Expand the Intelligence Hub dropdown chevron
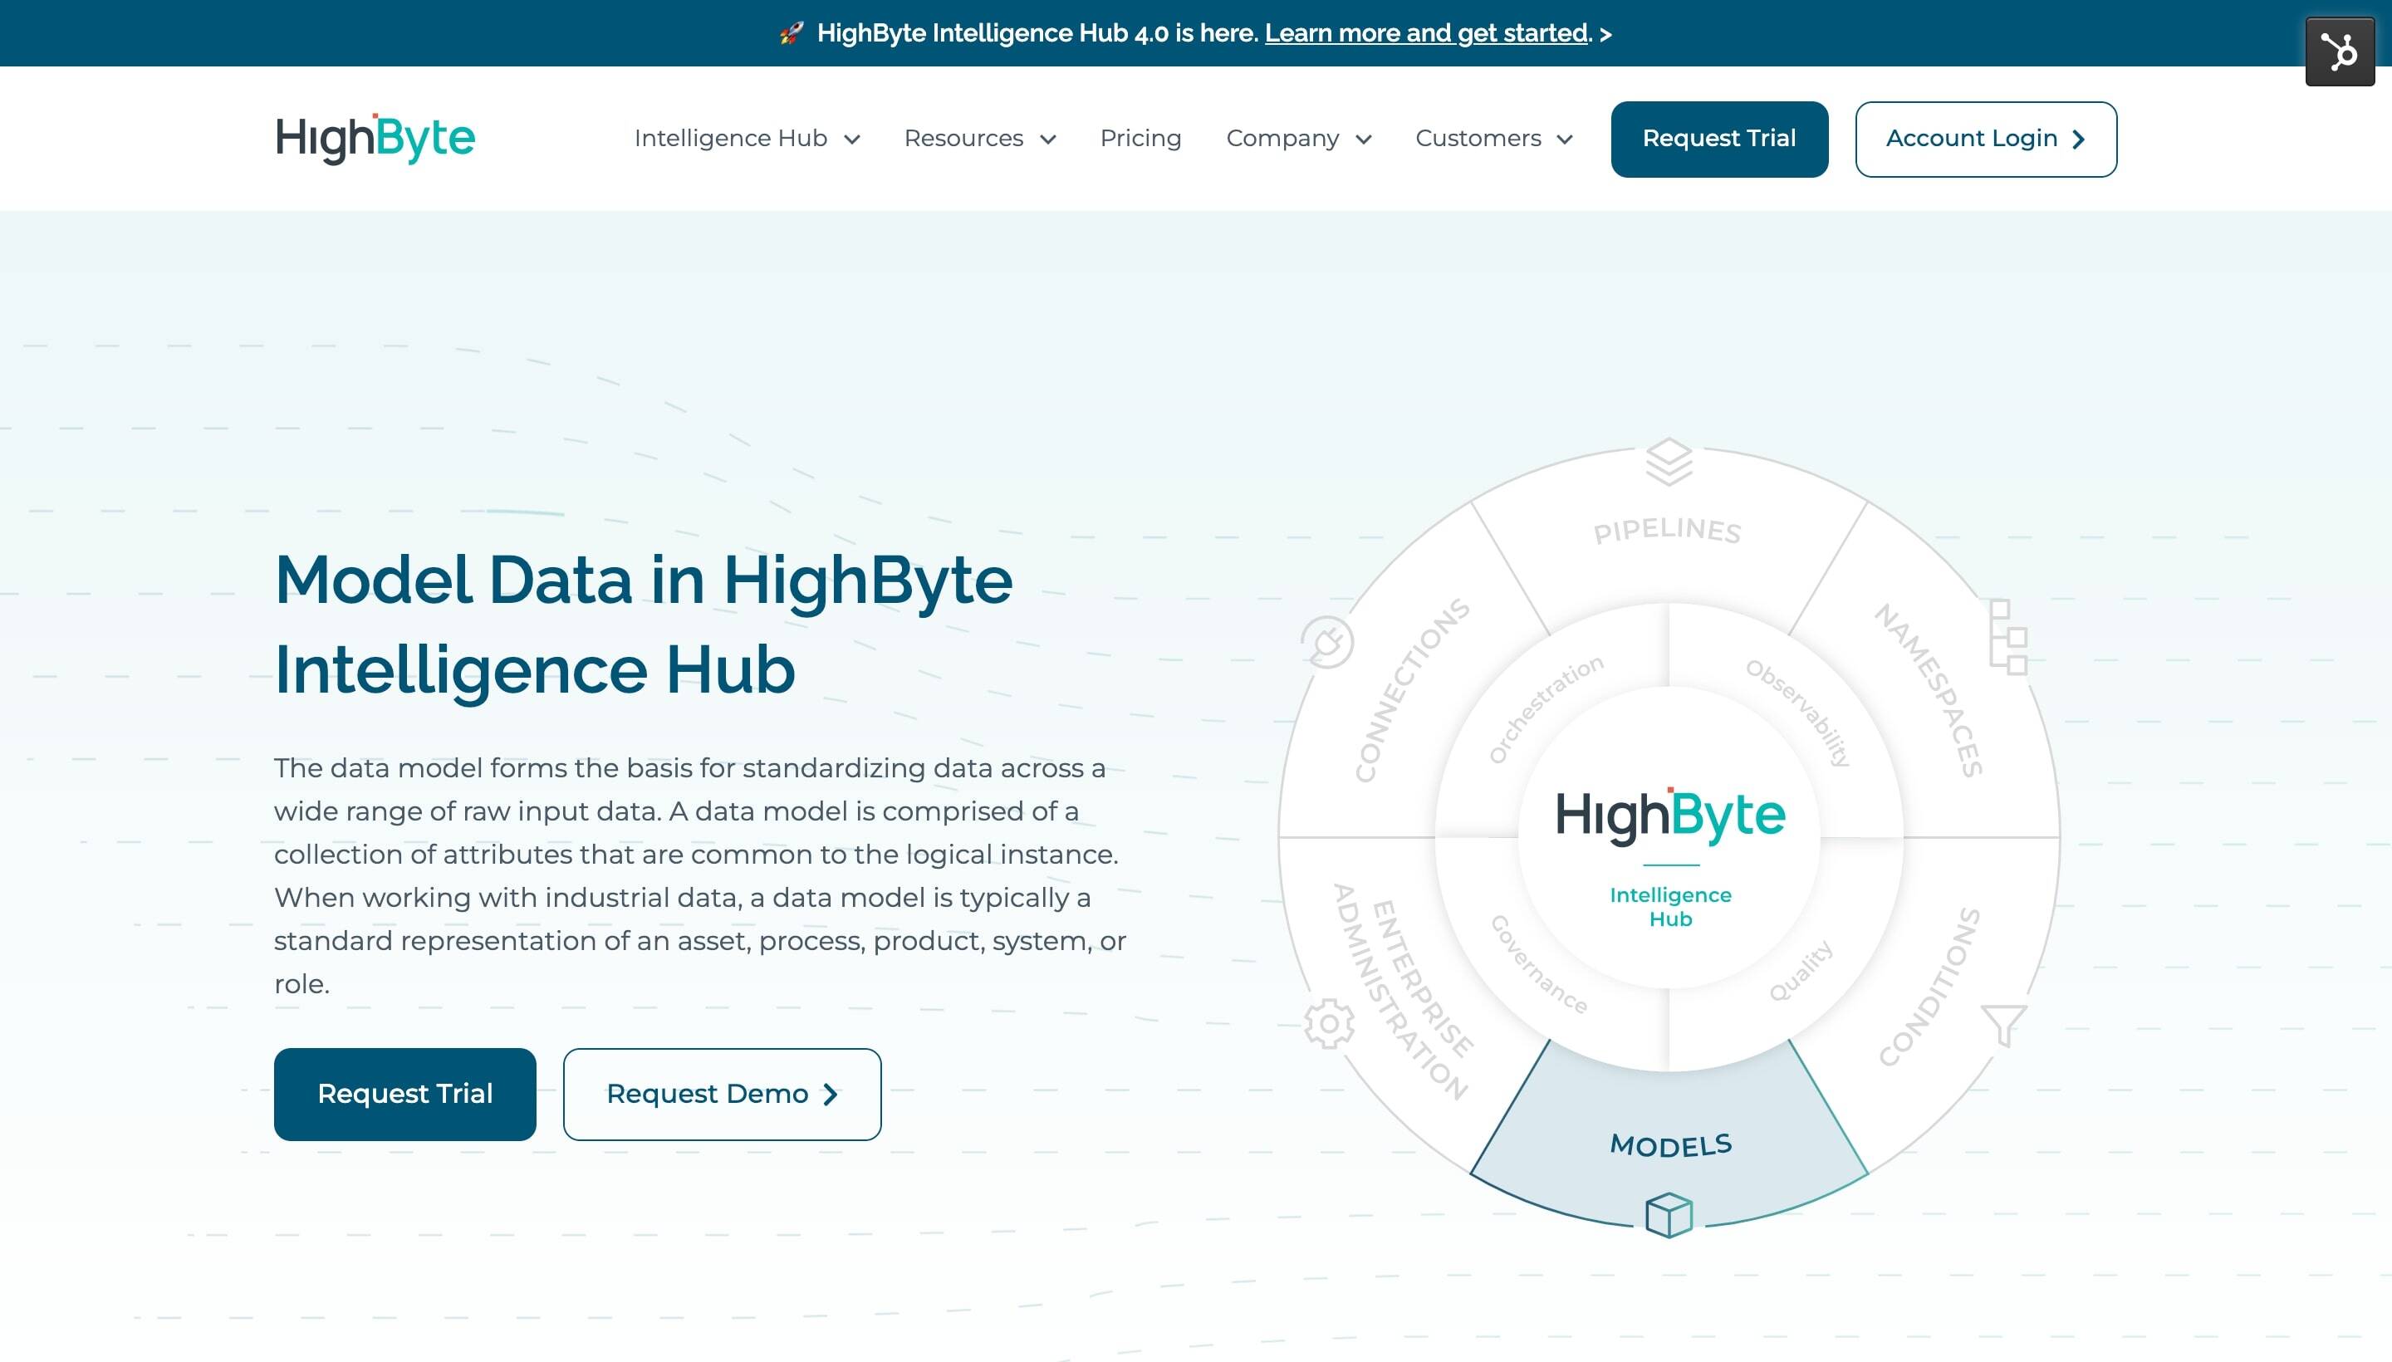 [x=851, y=140]
